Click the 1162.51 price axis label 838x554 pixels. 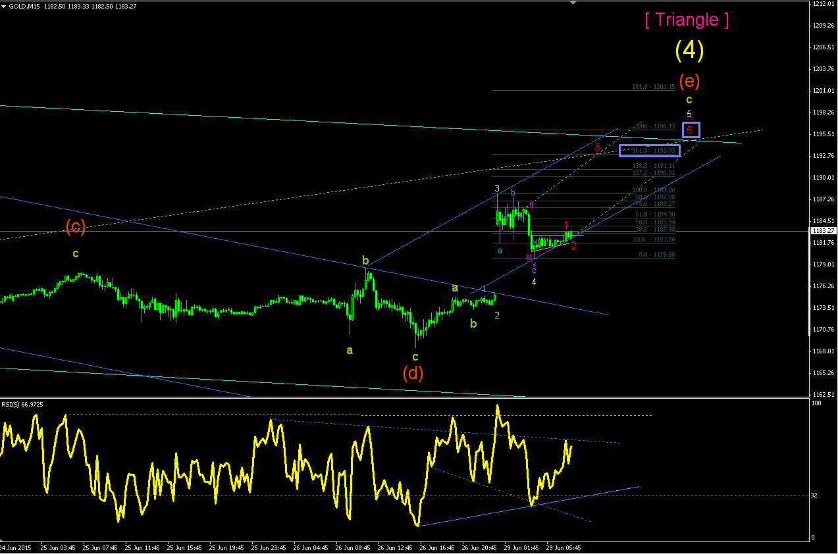823,395
